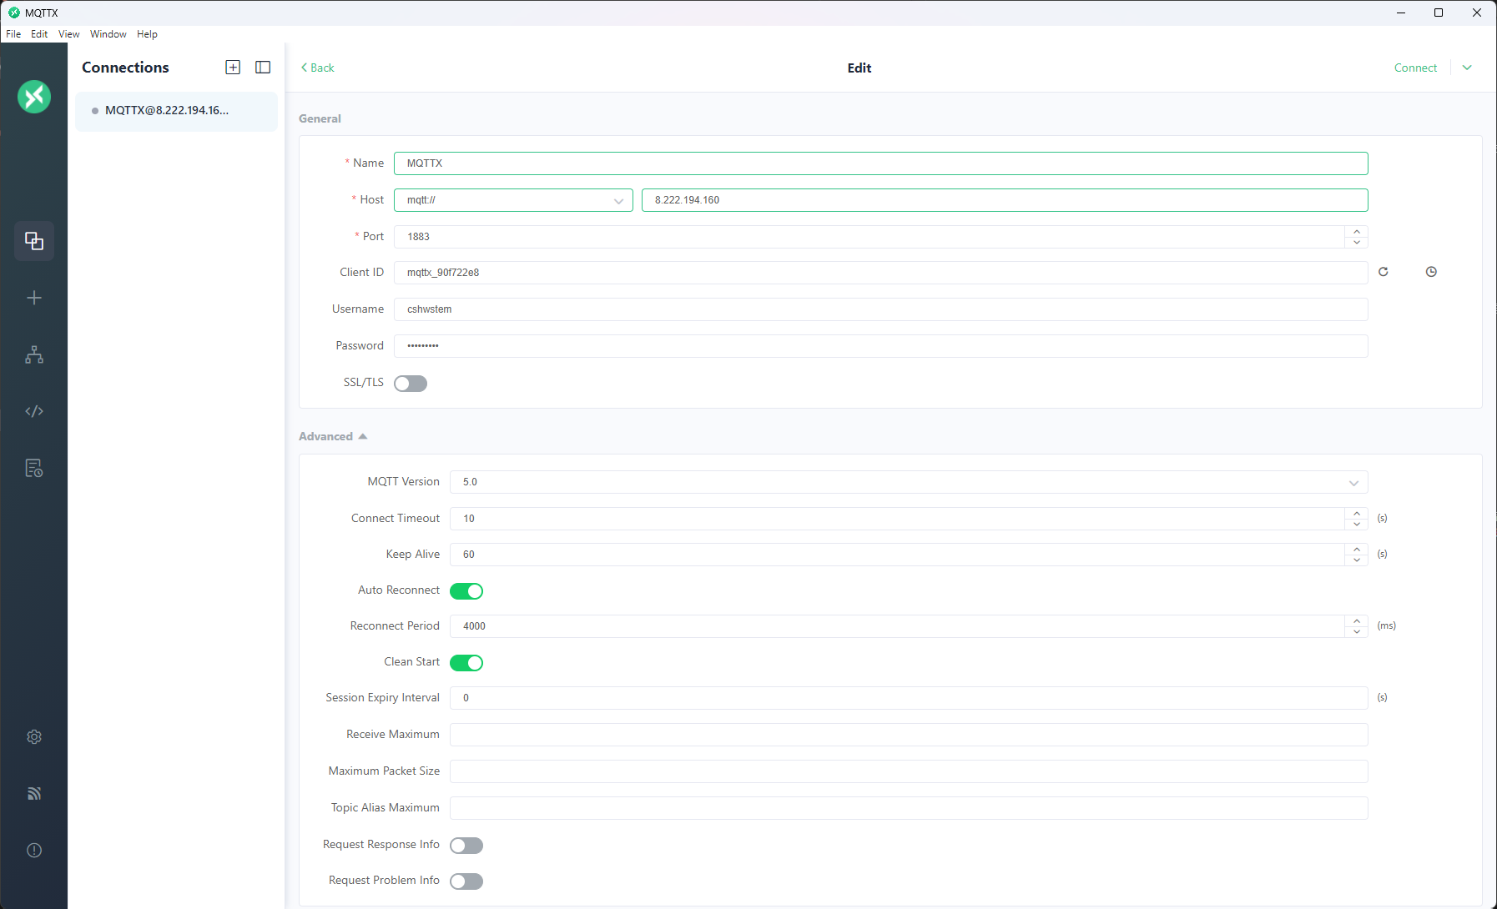The height and width of the screenshot is (909, 1497).
Task: Click the Username field cshwstem
Action: 881,309
